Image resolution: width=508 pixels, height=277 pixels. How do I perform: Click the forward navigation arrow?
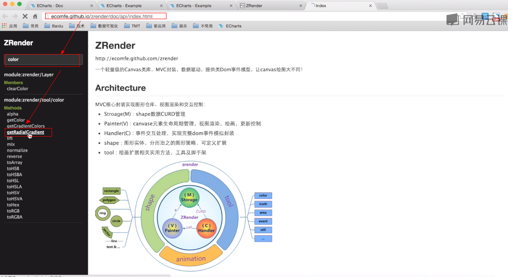[15, 16]
